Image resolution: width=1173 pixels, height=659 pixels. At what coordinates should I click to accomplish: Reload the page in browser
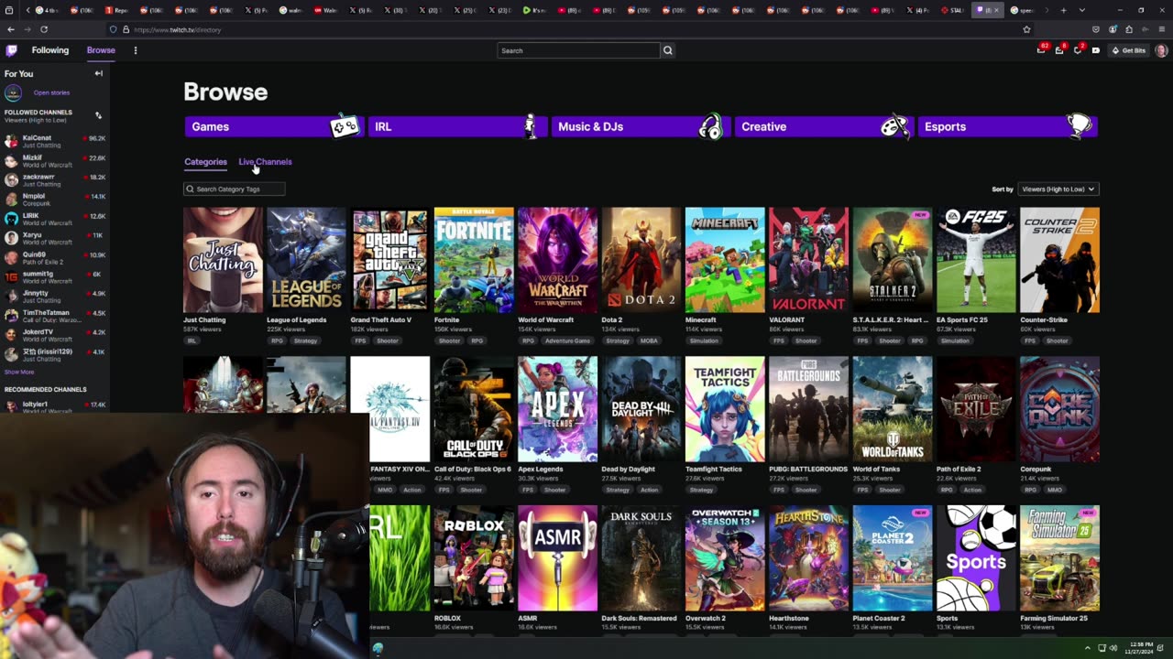[x=43, y=29]
